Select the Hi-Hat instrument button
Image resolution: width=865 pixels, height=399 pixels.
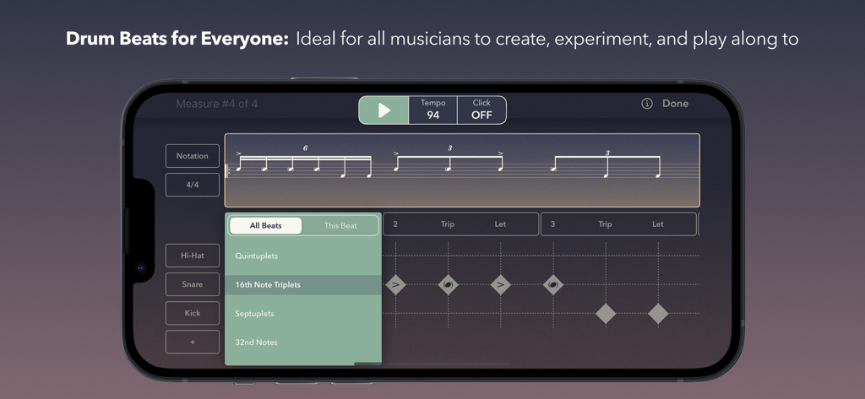[x=193, y=256]
